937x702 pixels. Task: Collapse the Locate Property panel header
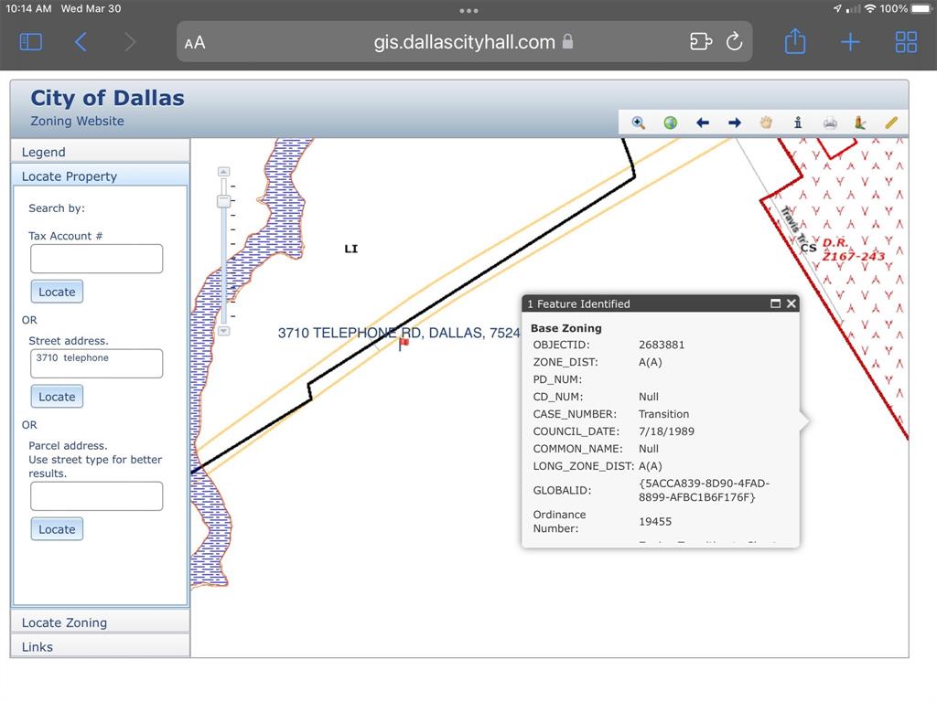(x=100, y=176)
